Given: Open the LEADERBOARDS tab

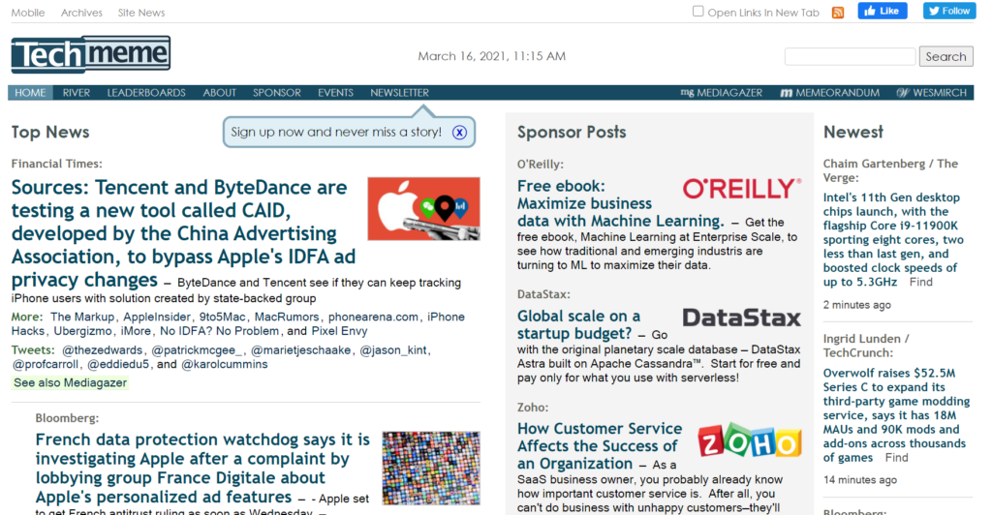Looking at the screenshot, I should [x=146, y=93].
